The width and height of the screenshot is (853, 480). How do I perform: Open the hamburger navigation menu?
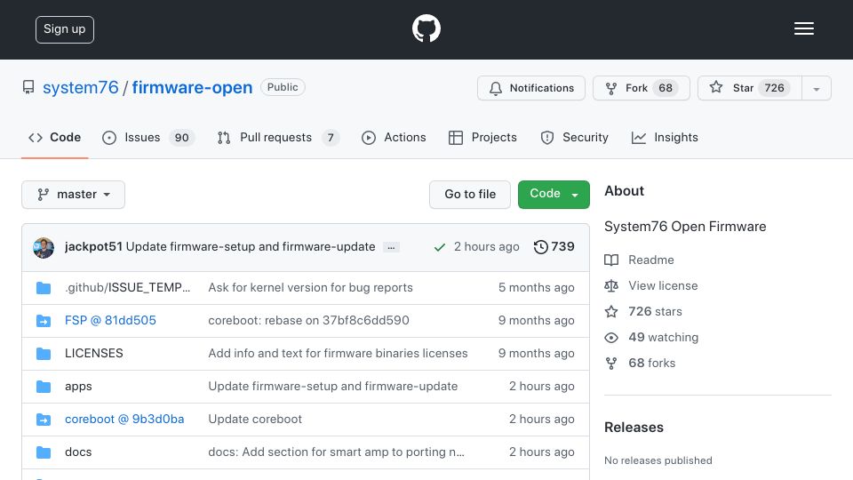coord(803,28)
